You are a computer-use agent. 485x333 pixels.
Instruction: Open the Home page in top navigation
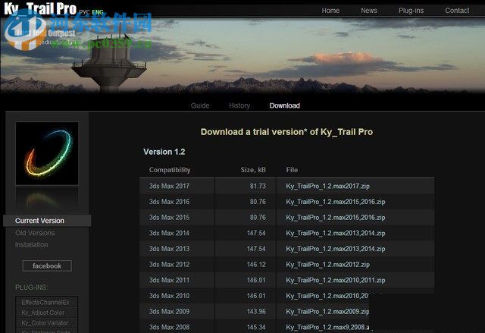(x=330, y=11)
